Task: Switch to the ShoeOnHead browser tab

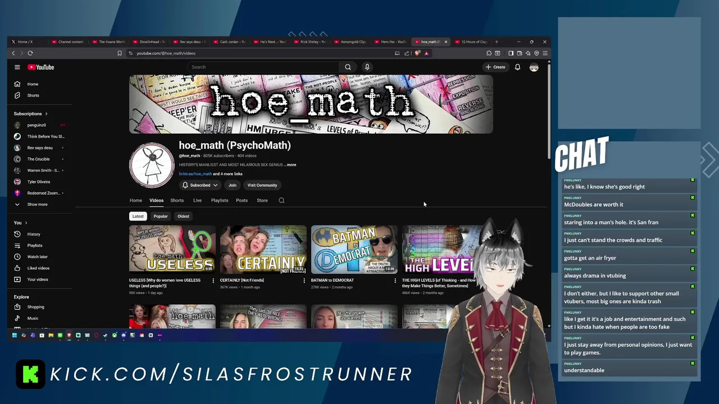Action: tap(149, 42)
